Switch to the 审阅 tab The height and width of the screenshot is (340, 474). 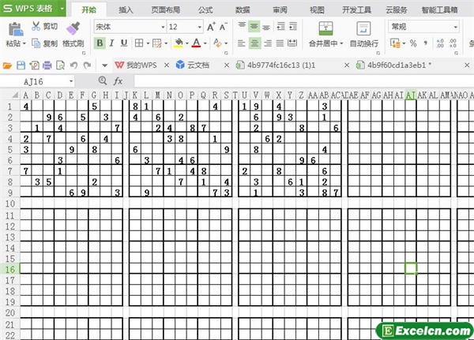pos(280,10)
